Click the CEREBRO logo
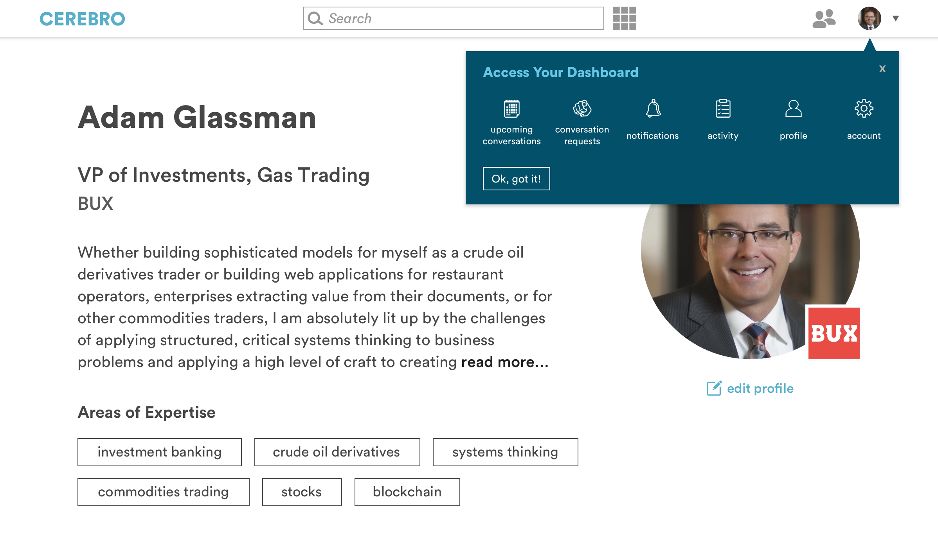 [82, 19]
